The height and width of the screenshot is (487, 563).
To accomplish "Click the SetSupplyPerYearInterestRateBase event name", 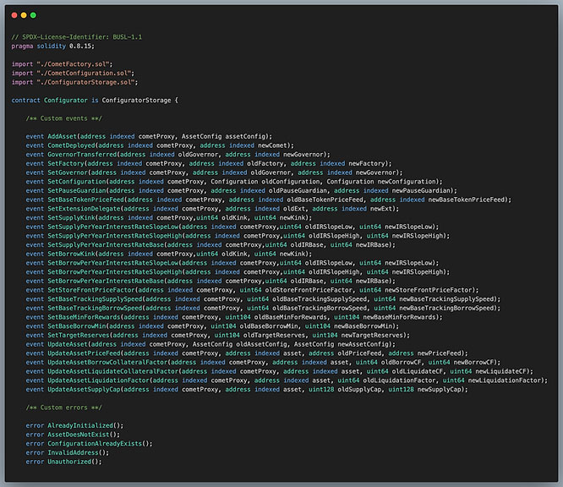I will point(106,245).
